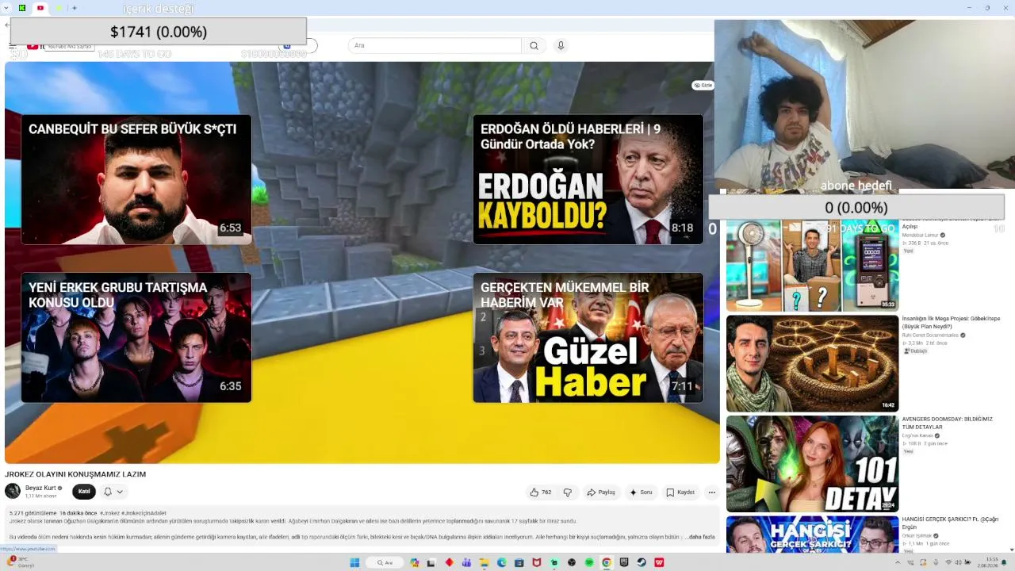Image resolution: width=1015 pixels, height=571 pixels.
Task: Open the 'YENİ ERKEK GRUBU TARTIŞMA' end-screen video
Action: [x=136, y=338]
